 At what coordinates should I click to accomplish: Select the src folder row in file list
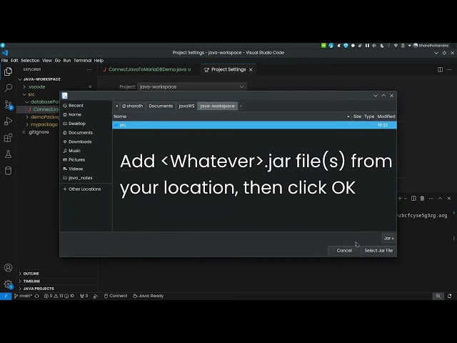[254, 125]
